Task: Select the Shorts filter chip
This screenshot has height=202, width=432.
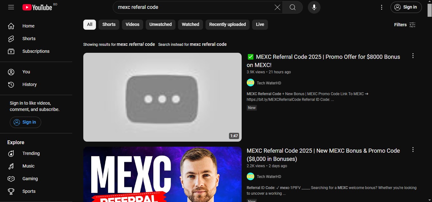Action: 109,24
